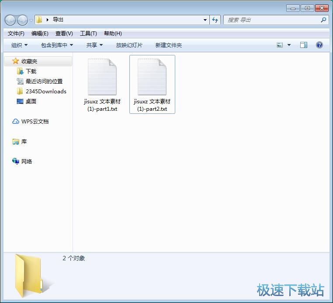This screenshot has width=333, height=303.
Task: Open recent pages dropdown beside navigation arrows
Action: [x=31, y=20]
